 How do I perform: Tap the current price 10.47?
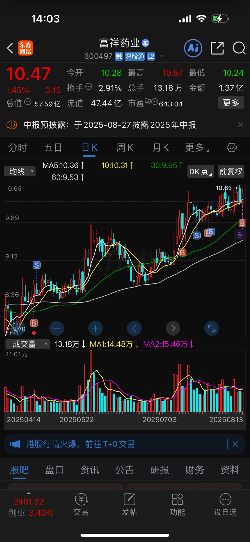pos(28,74)
